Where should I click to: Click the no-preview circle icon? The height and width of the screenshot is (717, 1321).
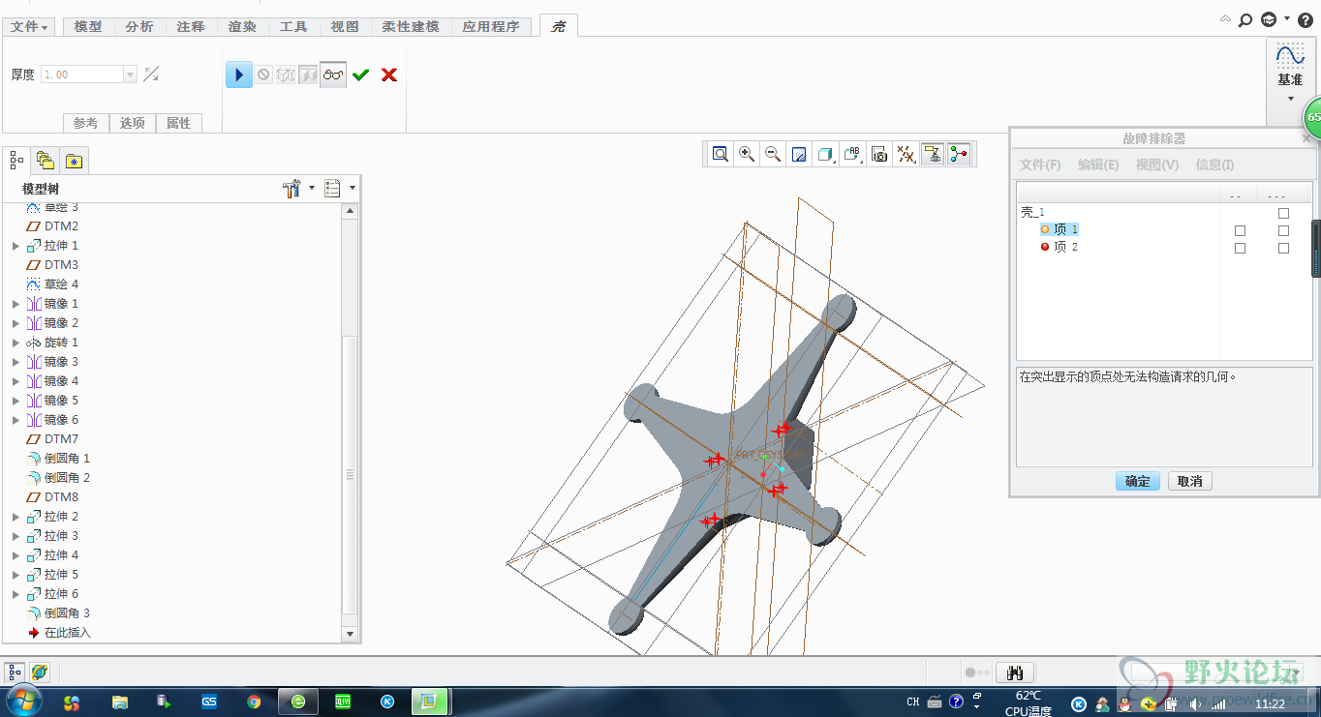[263, 75]
